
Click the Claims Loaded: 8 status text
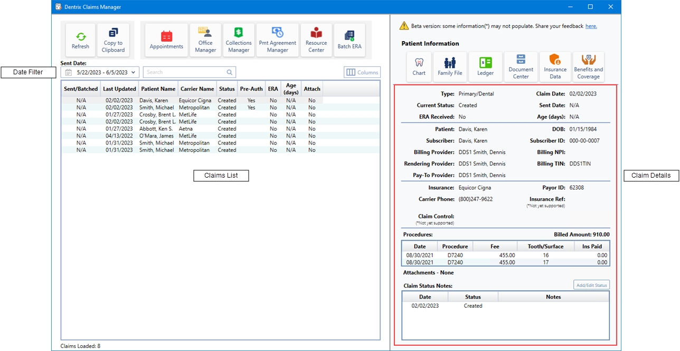click(x=80, y=346)
